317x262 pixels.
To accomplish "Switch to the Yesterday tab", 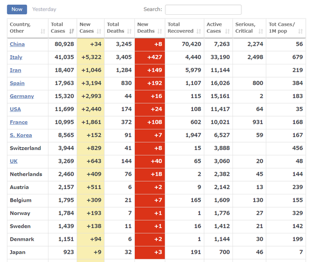I will point(44,10).
